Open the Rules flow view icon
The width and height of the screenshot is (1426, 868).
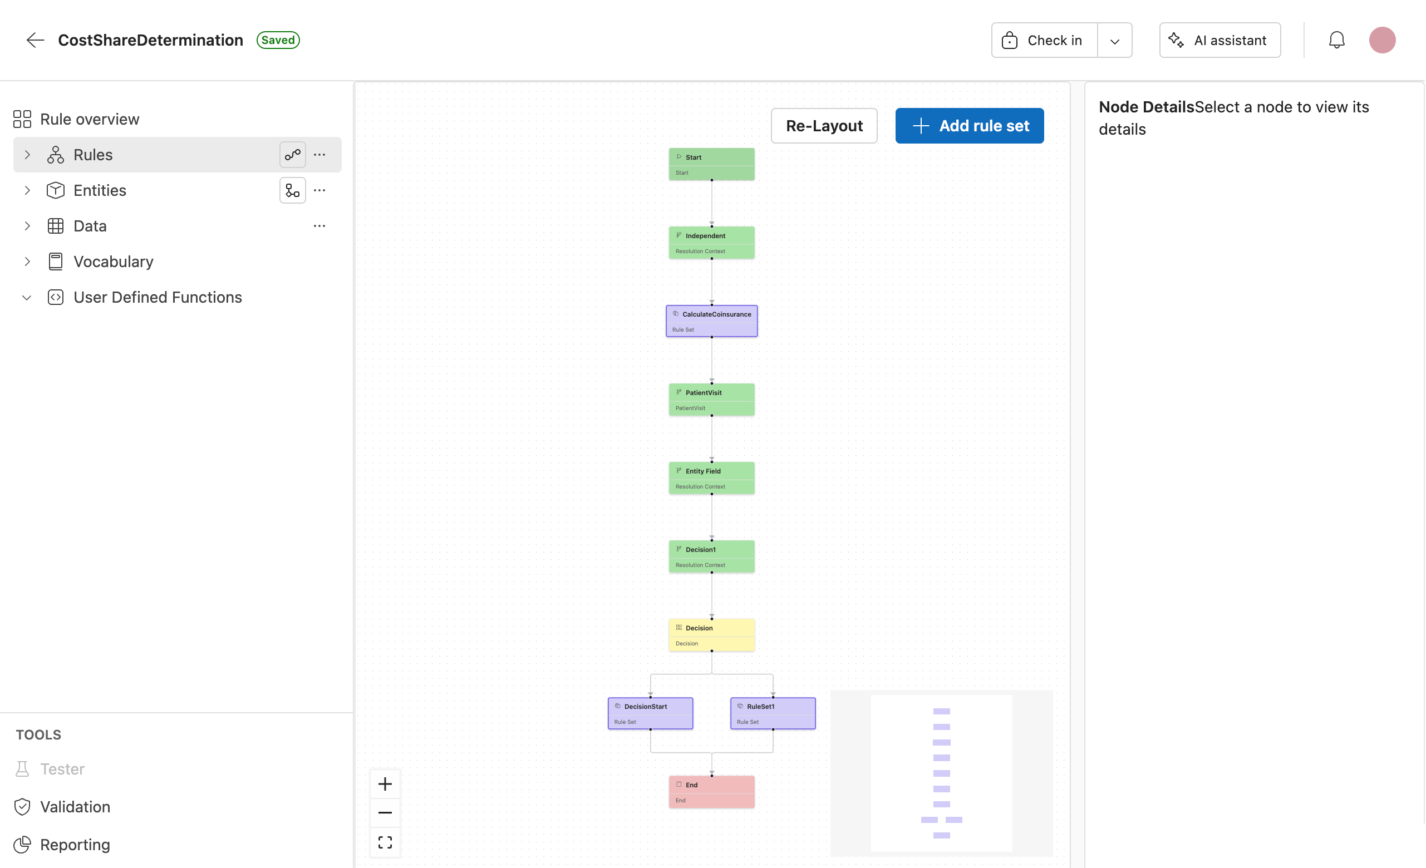292,155
